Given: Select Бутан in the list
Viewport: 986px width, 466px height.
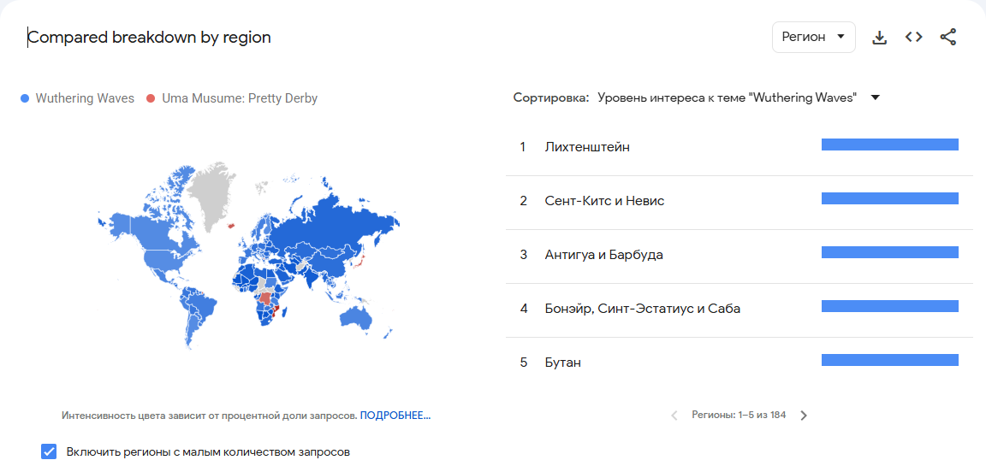Looking at the screenshot, I should (x=562, y=363).
